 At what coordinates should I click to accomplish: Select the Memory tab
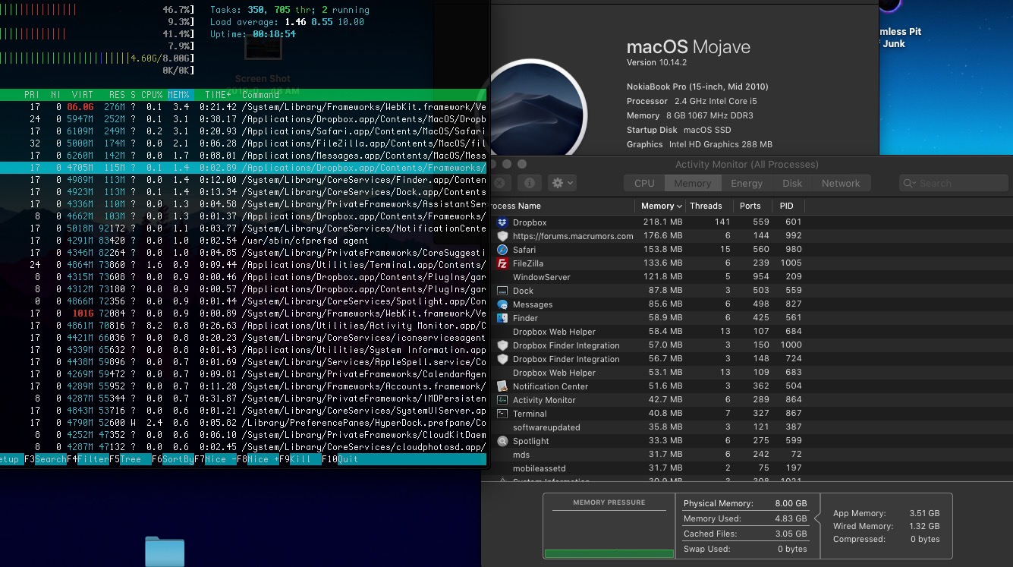pos(692,183)
